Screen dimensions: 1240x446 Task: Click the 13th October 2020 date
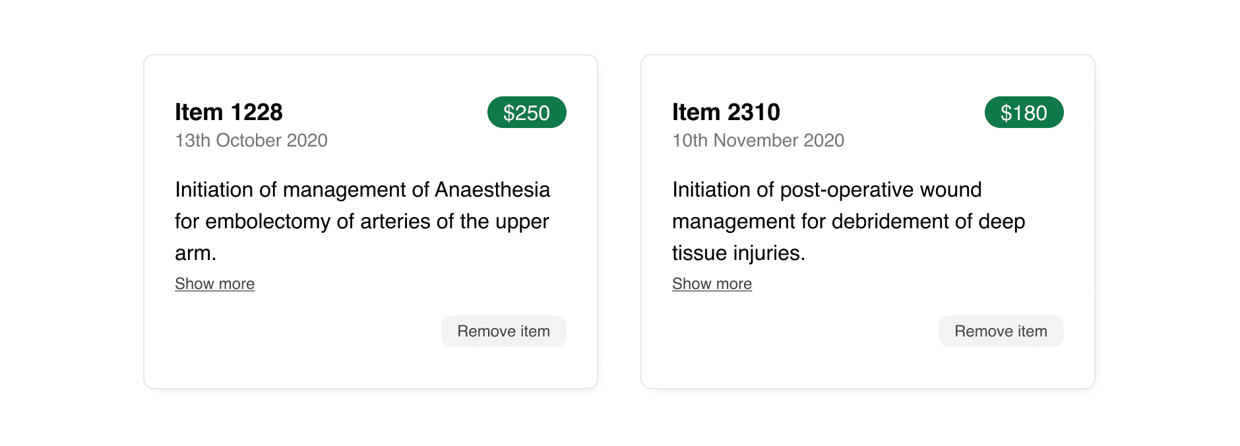pyautogui.click(x=251, y=141)
